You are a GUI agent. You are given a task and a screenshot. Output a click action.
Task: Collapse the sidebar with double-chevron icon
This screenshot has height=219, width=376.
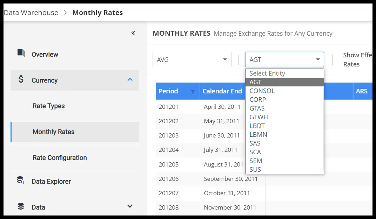coord(133,33)
